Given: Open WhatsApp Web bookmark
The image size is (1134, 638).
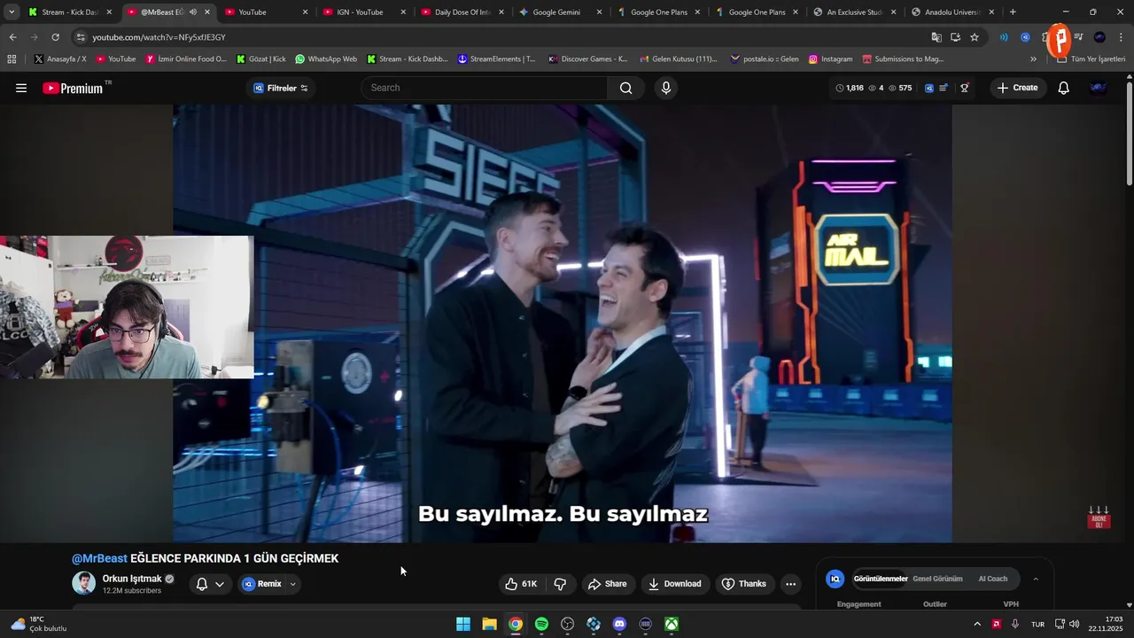Looking at the screenshot, I should pyautogui.click(x=326, y=59).
